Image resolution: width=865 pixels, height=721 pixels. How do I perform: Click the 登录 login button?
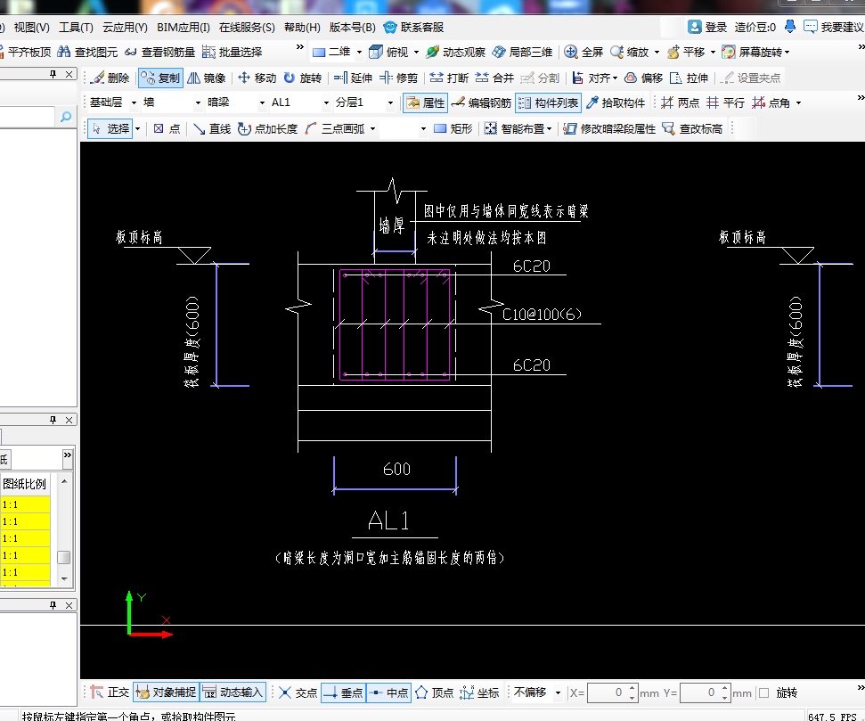708,27
